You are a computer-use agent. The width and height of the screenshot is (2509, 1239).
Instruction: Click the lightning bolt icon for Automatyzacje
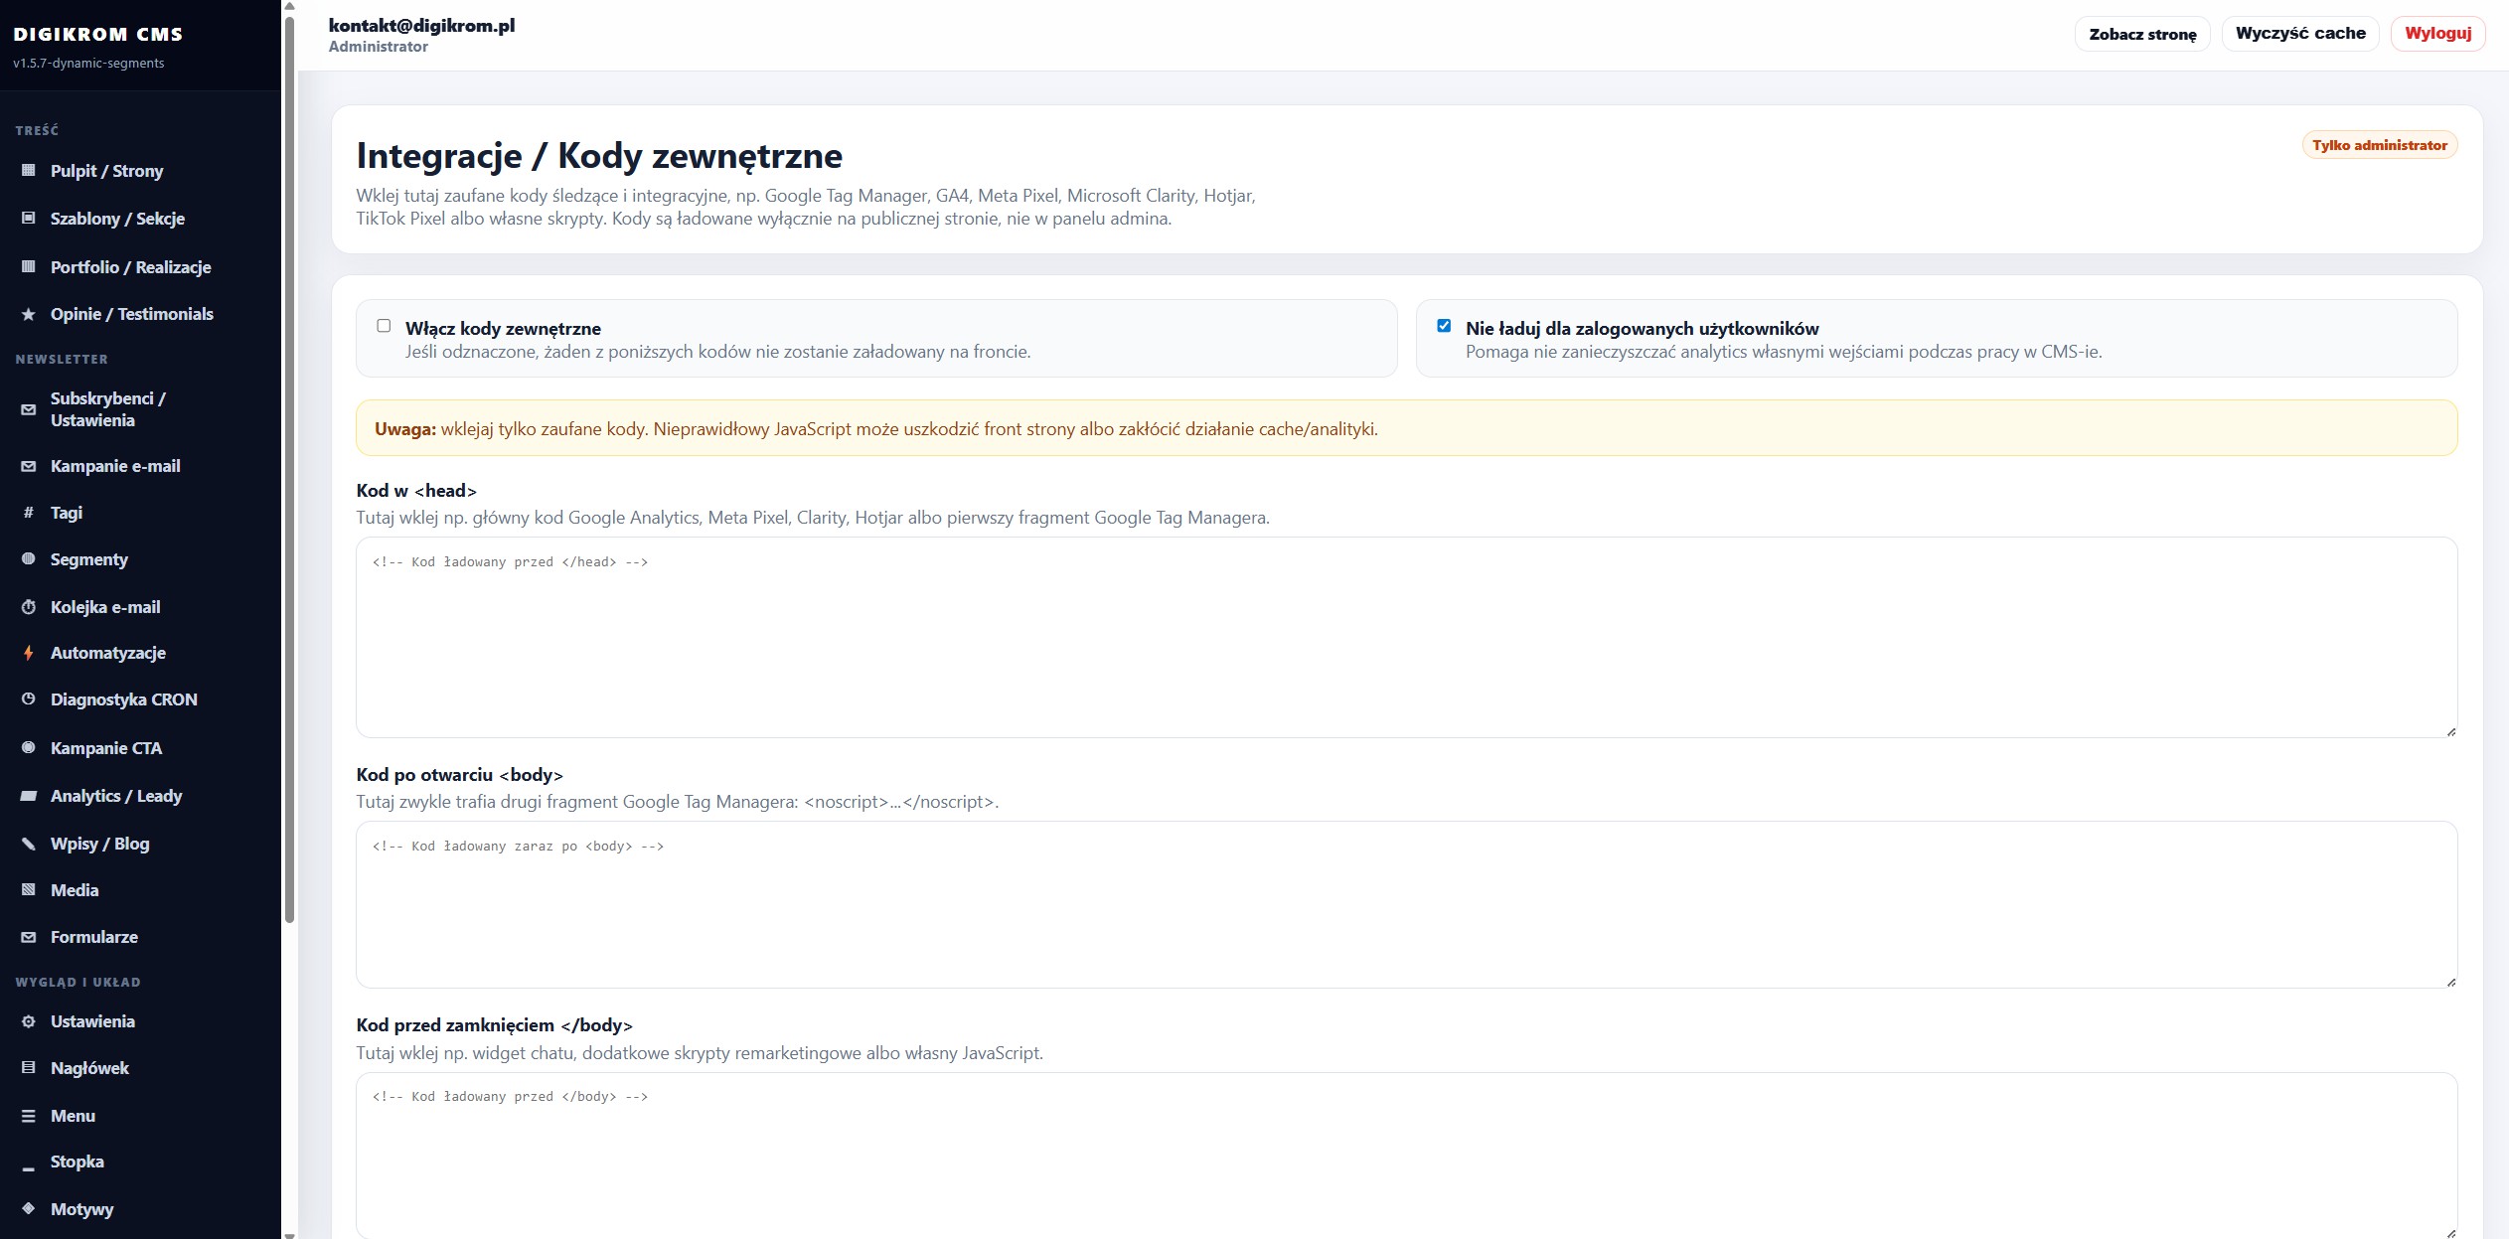point(29,653)
